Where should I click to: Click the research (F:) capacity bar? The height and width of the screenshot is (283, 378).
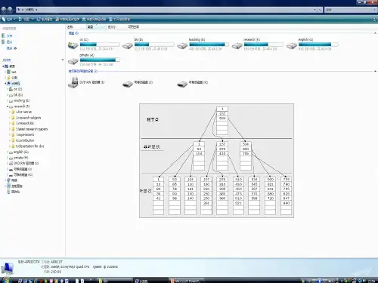click(x=264, y=45)
